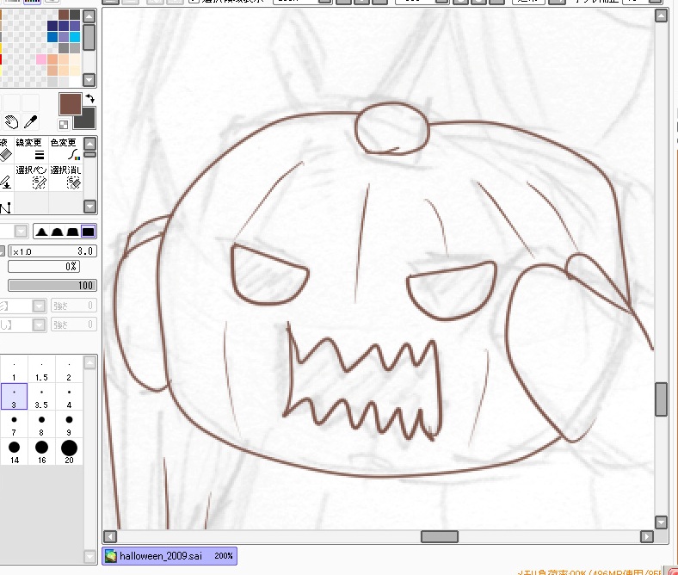Image resolution: width=678 pixels, height=575 pixels.
Task: Select the 線変更 line-change tool
Action: coord(31,150)
